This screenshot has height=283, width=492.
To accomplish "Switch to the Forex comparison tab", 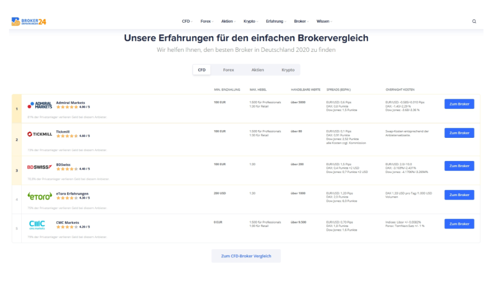I will coord(228,70).
